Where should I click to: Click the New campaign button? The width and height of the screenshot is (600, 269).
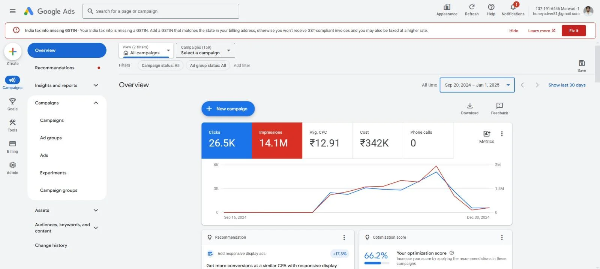[228, 109]
